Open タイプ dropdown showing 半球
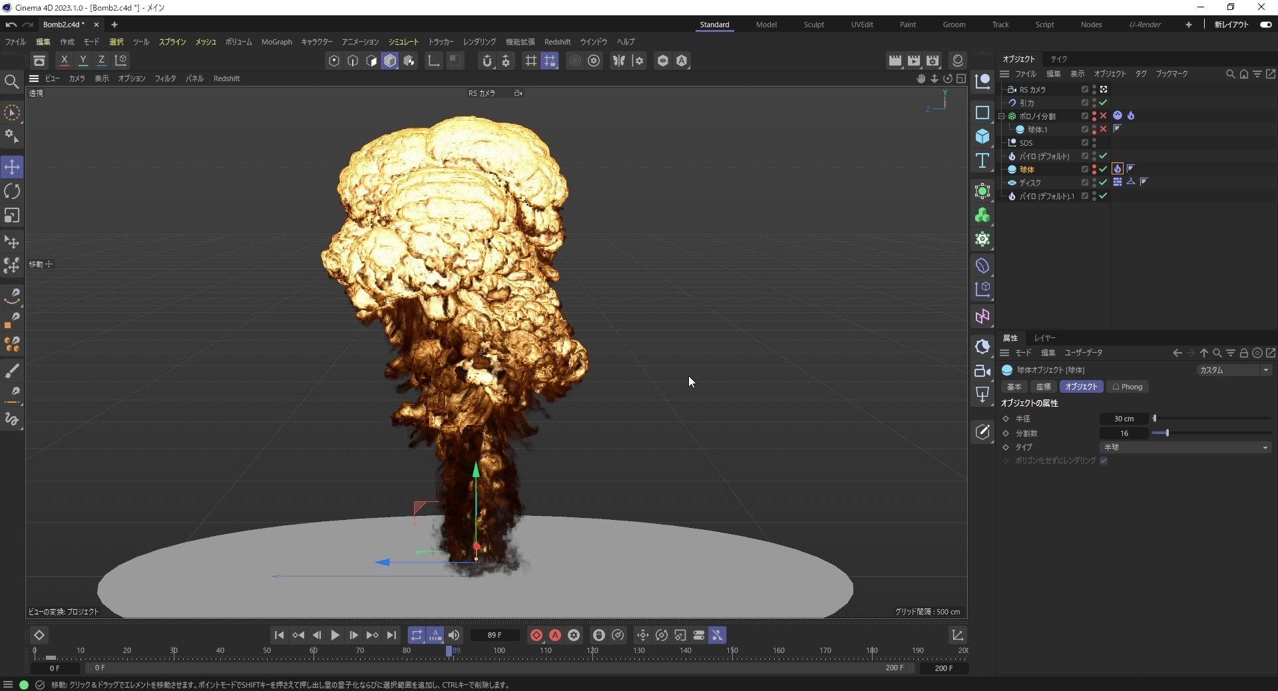Image resolution: width=1278 pixels, height=691 pixels. (1185, 447)
